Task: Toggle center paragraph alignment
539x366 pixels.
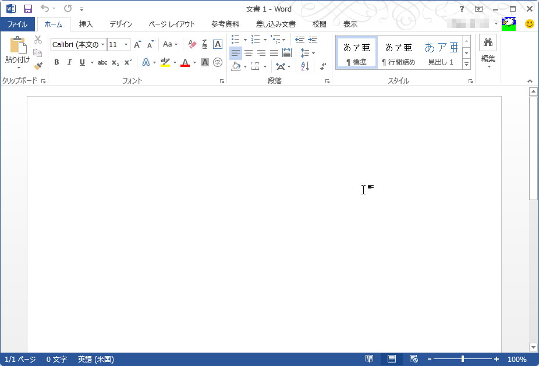Action: (248, 53)
